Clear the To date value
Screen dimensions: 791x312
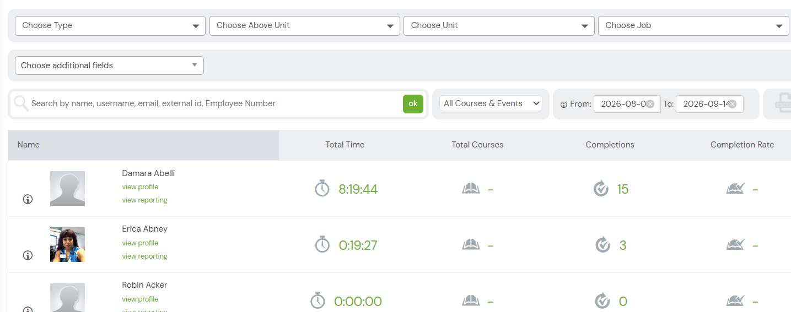click(x=733, y=104)
